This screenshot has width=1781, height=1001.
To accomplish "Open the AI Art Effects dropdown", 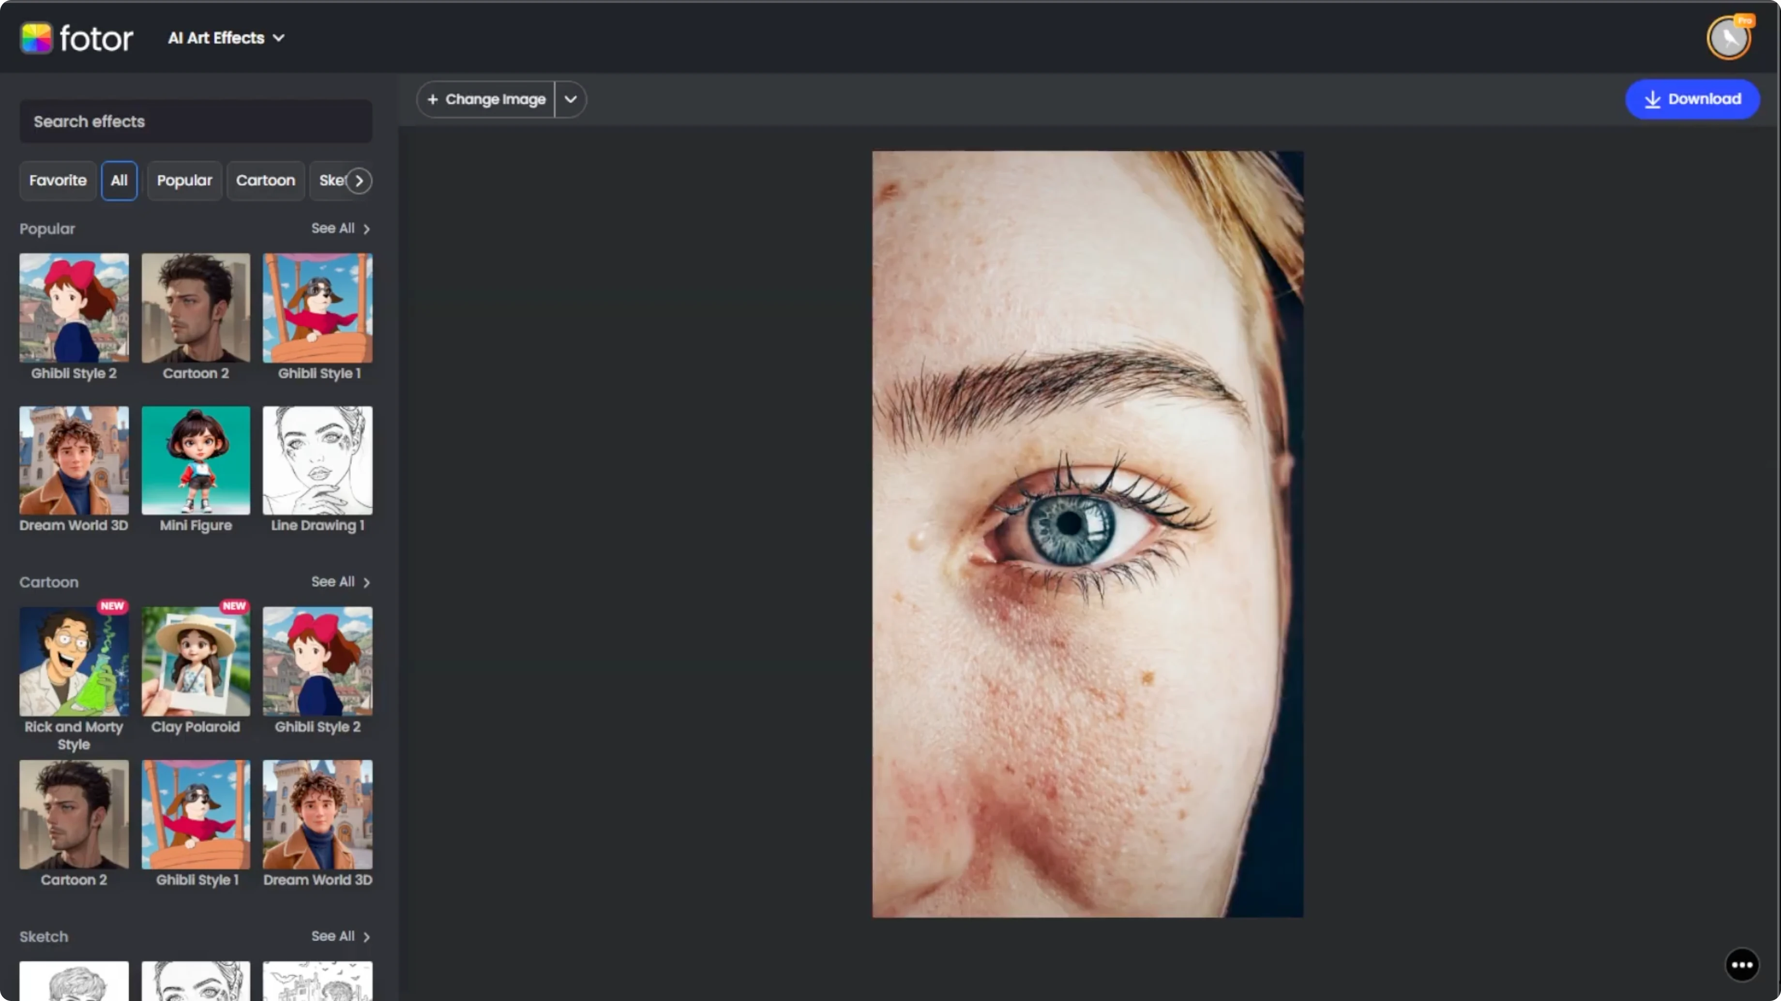I will point(226,38).
